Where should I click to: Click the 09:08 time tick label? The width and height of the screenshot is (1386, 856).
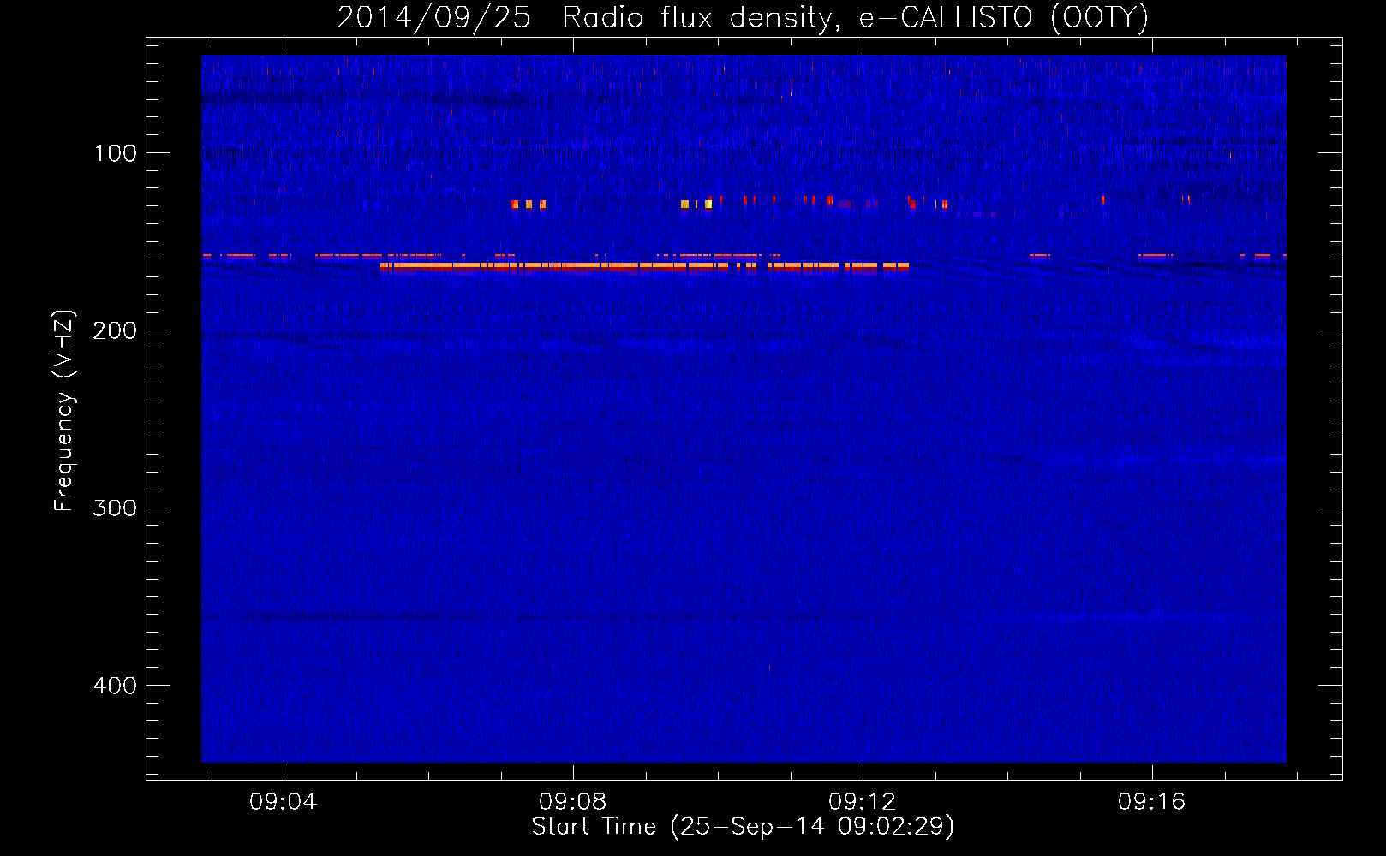(572, 801)
